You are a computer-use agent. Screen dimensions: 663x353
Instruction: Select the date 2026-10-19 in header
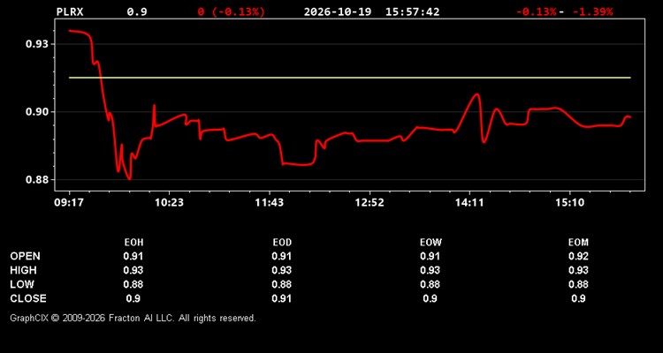pyautogui.click(x=338, y=11)
